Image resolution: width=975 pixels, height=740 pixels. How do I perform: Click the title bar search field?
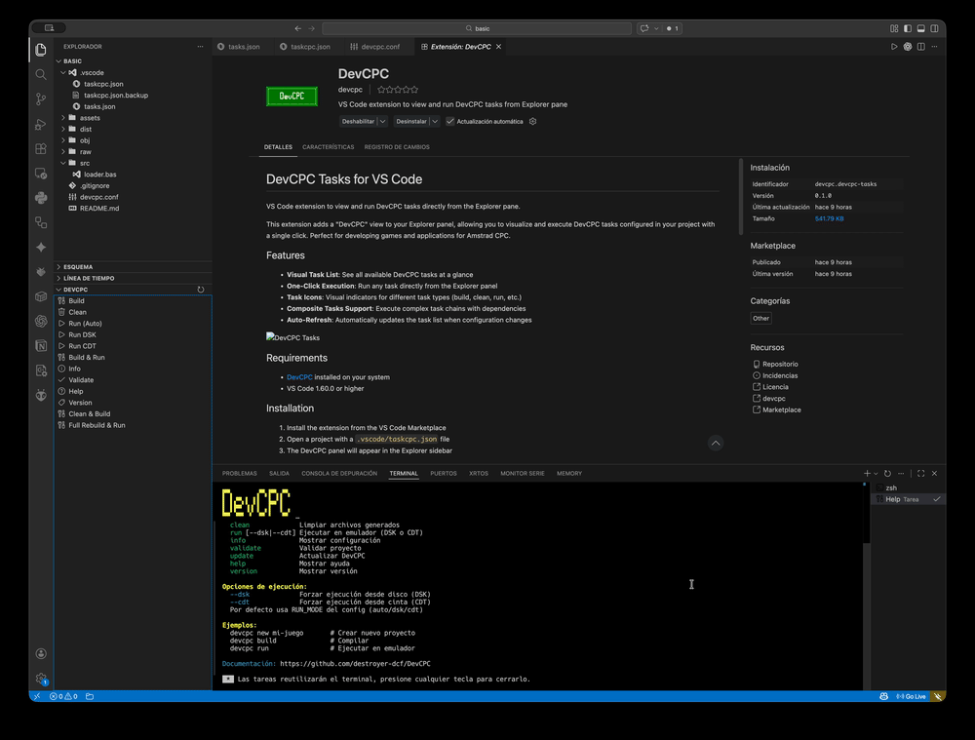[x=477, y=28]
